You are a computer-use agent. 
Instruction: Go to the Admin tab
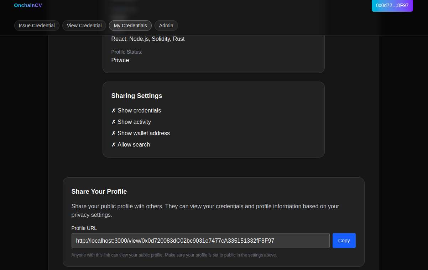point(166,26)
